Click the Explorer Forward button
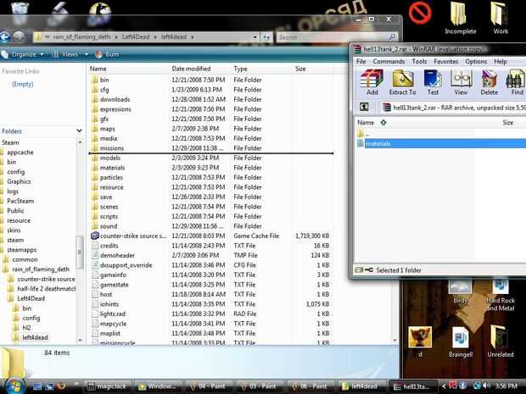Image resolution: width=526 pixels, height=394 pixels. 19,36
